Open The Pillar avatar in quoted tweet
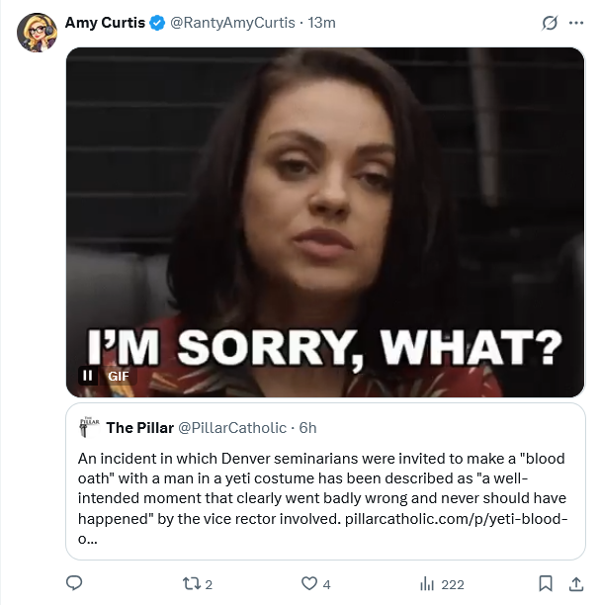Viewport: 601px width, 605px height. tap(90, 427)
